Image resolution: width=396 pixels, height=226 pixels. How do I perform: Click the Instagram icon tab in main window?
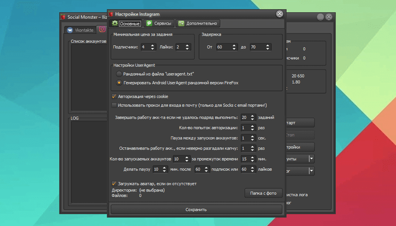tap(102, 29)
